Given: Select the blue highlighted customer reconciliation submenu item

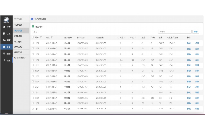Looking at the screenshot, I should 18,31.
